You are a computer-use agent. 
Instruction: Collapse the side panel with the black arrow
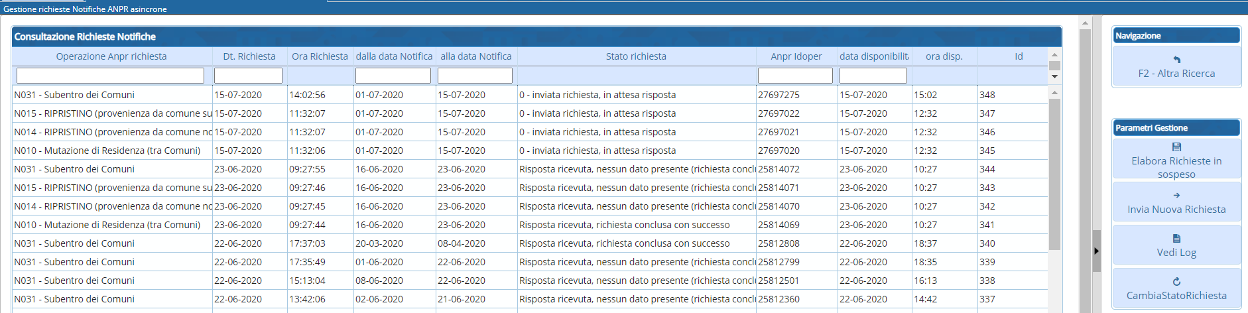[1096, 251]
